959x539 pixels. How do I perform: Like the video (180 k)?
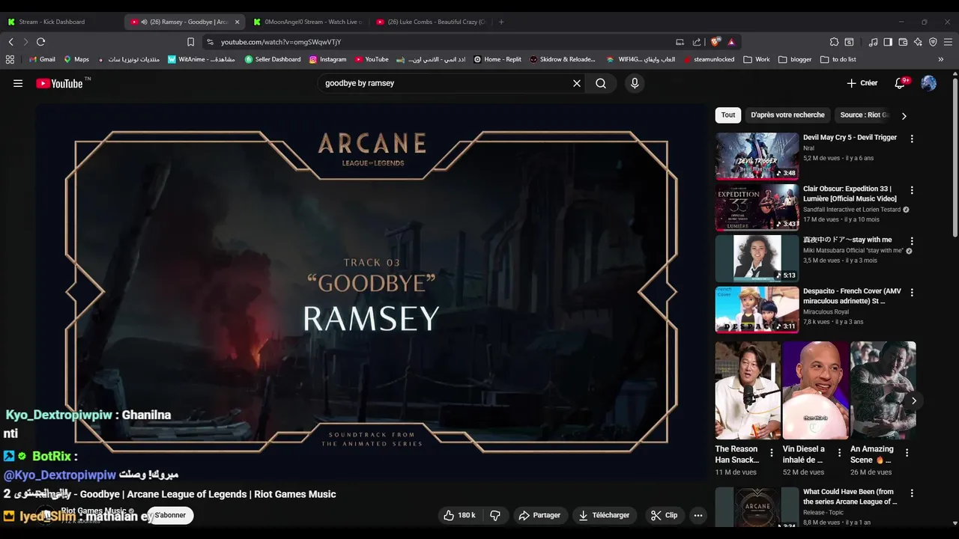click(x=459, y=515)
